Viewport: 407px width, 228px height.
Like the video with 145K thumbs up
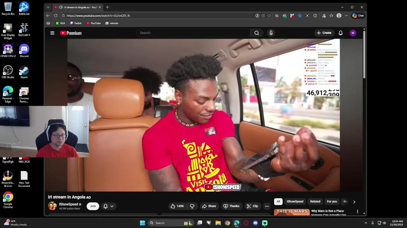coord(177,206)
